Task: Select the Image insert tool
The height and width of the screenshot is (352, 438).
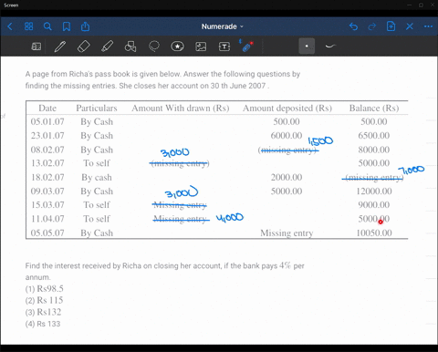Action: click(201, 47)
